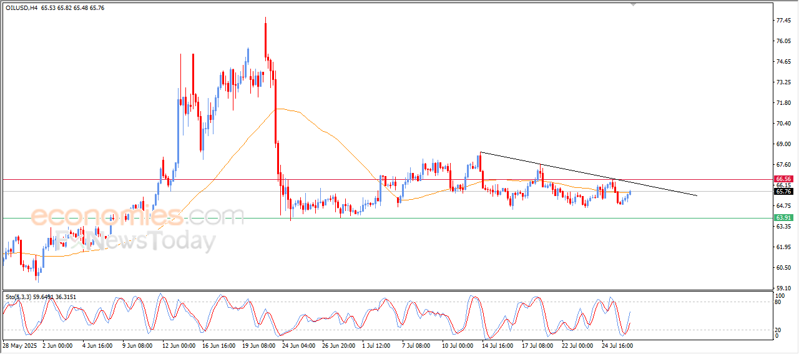Click the stochastic 100 scale label

pos(780,295)
